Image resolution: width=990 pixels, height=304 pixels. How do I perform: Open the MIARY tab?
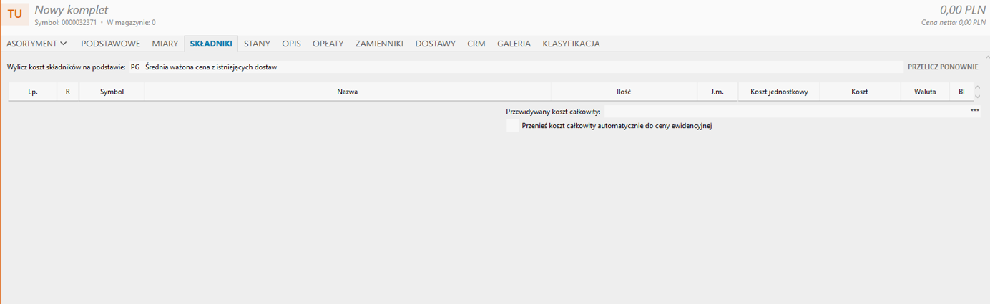(165, 44)
